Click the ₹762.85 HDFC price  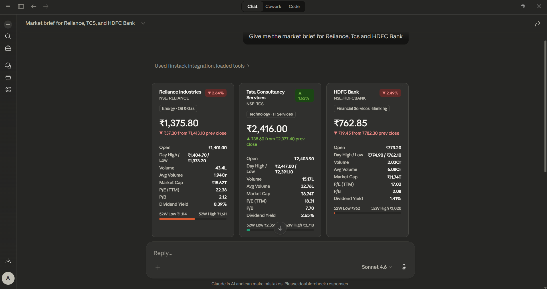350,123
